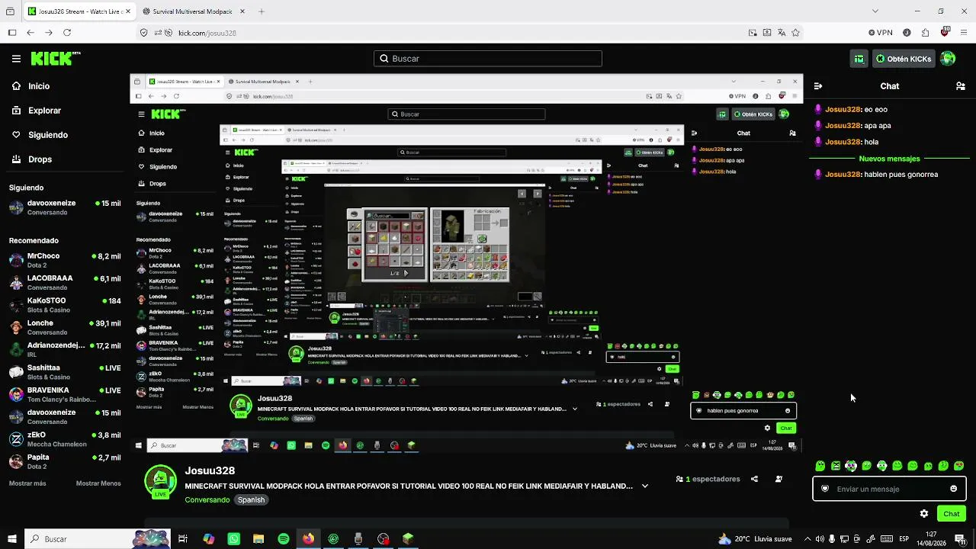Open the notification center icon
976x549 pixels.
tap(960, 539)
